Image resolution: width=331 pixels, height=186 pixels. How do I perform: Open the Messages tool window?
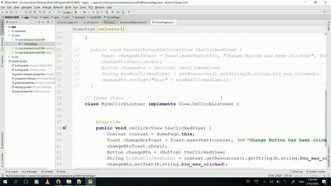(30, 172)
